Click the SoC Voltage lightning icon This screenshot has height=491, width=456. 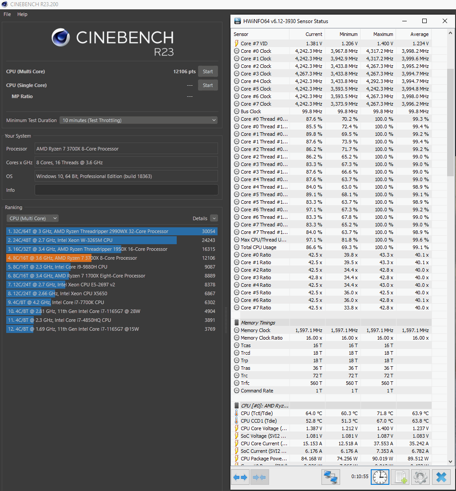237,436
